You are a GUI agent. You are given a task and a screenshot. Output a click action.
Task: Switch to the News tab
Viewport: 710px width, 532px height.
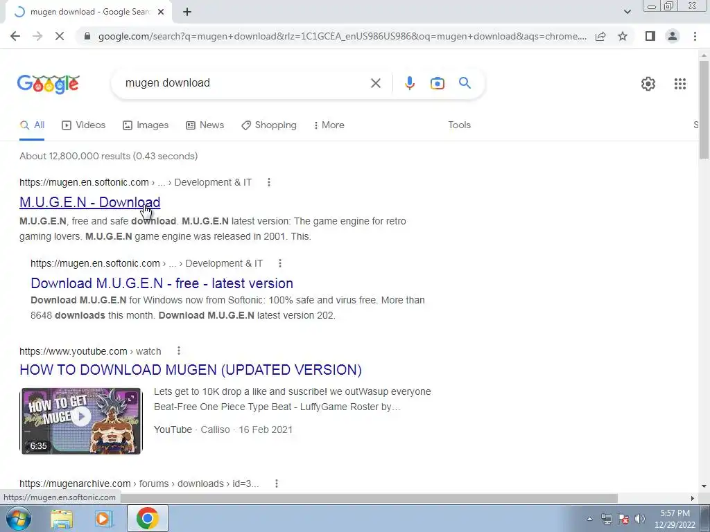(x=205, y=125)
